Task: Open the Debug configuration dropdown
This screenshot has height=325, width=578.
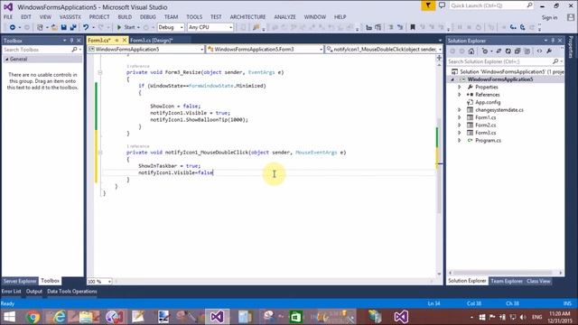Action: [171, 27]
